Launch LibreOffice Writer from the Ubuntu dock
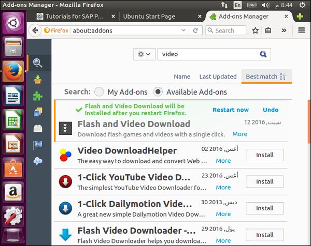The width and height of the screenshot is (311, 246). click(12, 97)
